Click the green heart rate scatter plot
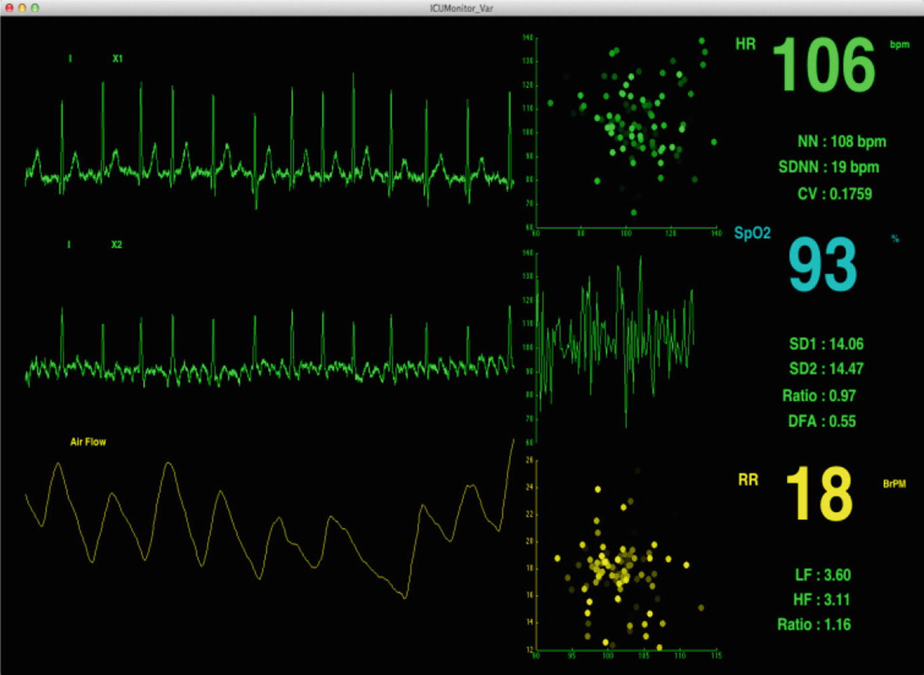This screenshot has width=924, height=675. (626, 132)
